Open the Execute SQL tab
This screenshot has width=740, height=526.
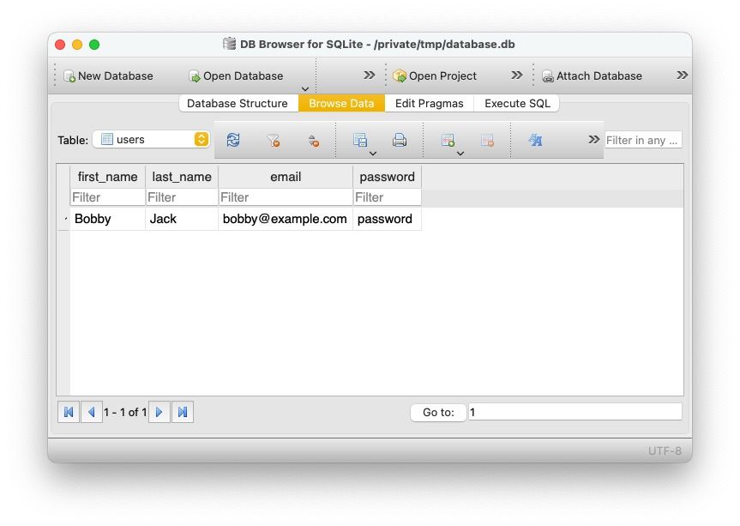pos(516,103)
